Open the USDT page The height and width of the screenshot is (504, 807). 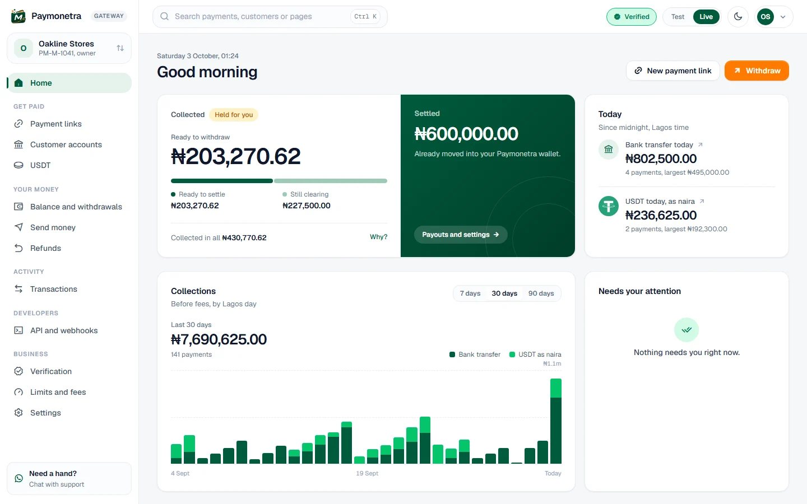point(69,165)
